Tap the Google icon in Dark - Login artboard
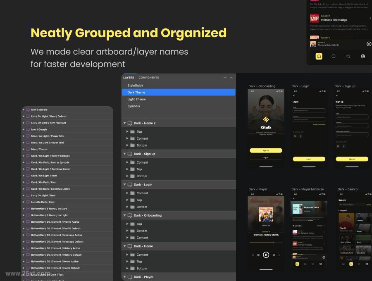 (295, 136)
